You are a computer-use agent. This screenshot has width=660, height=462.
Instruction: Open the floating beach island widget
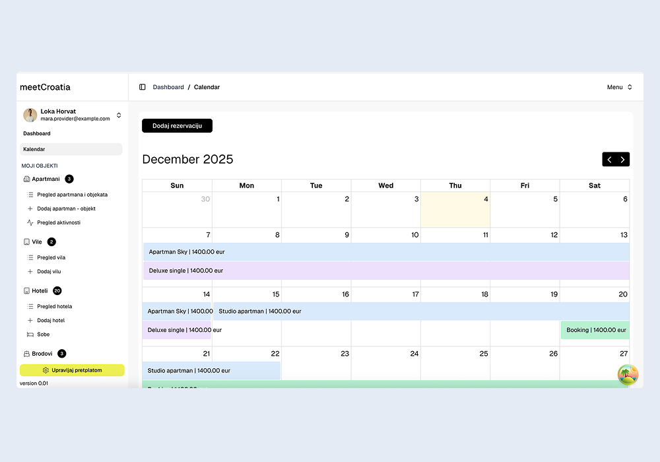(x=628, y=374)
